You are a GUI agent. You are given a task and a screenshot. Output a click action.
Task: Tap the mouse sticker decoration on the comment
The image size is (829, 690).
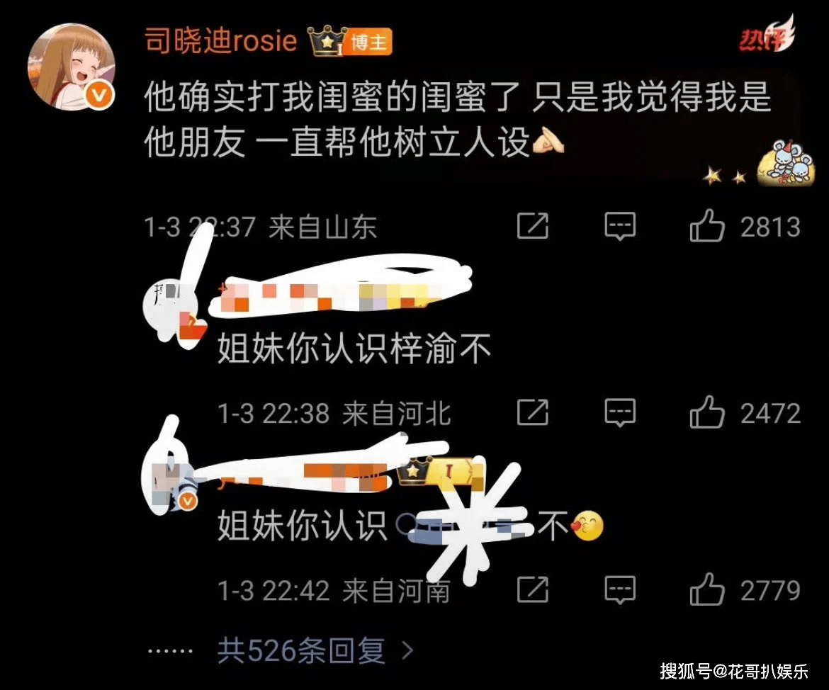(x=786, y=163)
